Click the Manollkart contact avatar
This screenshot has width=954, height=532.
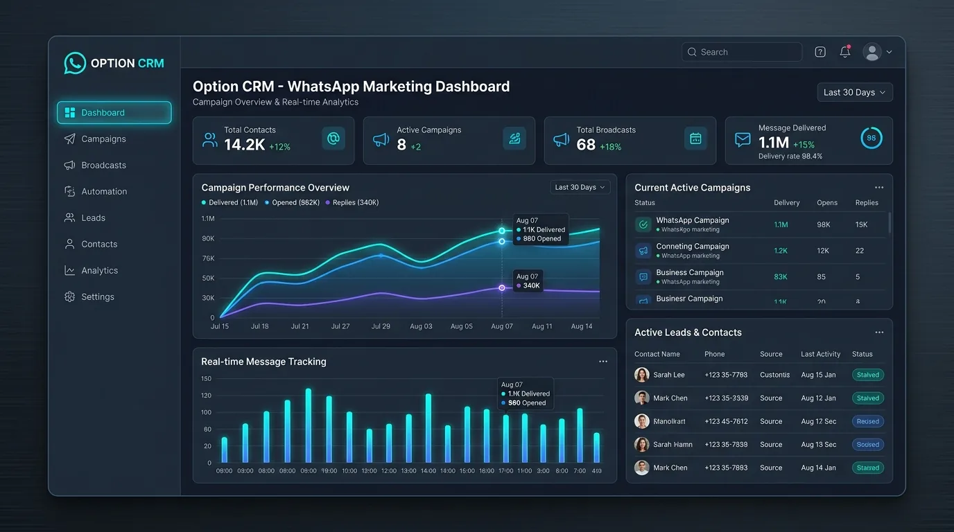(x=642, y=421)
